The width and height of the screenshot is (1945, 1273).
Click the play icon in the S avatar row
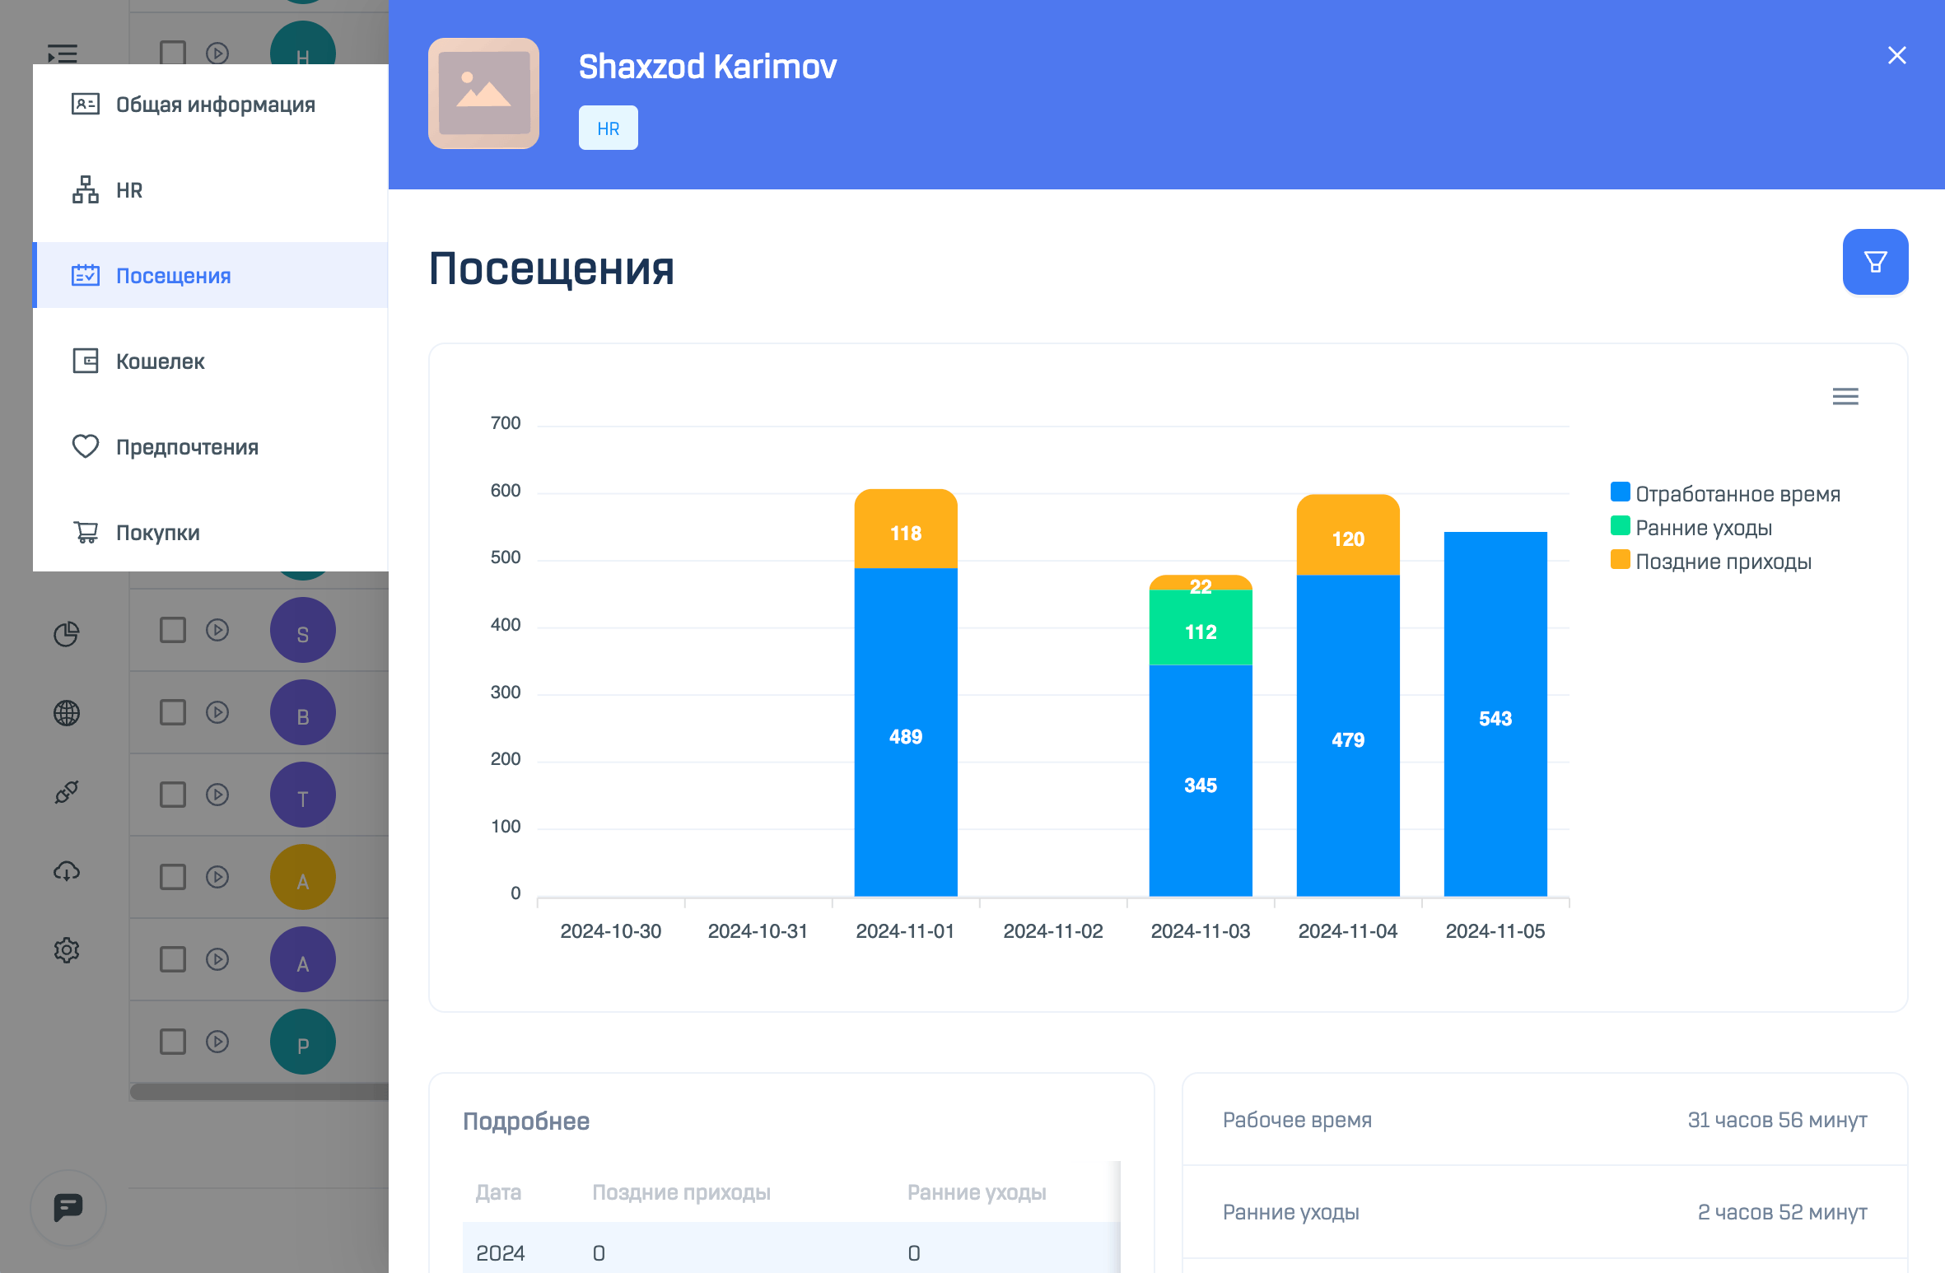pos(217,631)
